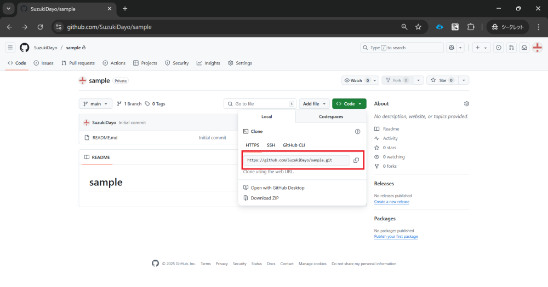The width and height of the screenshot is (548, 287).
Task: Click the browser zoom magnifier icon
Action: coord(404,27)
